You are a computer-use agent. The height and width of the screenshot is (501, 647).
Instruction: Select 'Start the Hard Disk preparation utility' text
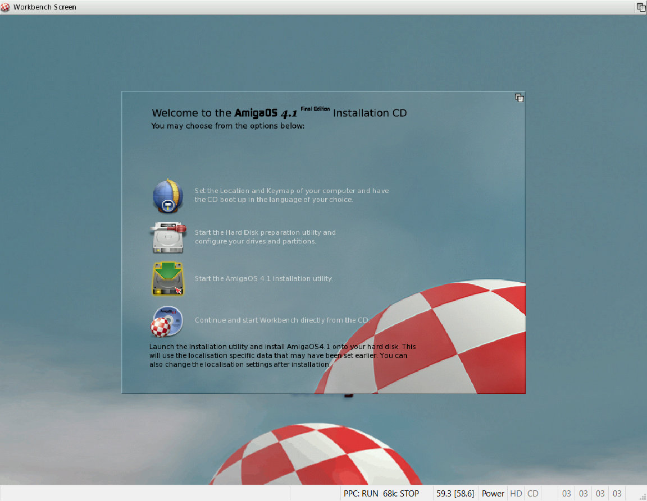coord(265,237)
